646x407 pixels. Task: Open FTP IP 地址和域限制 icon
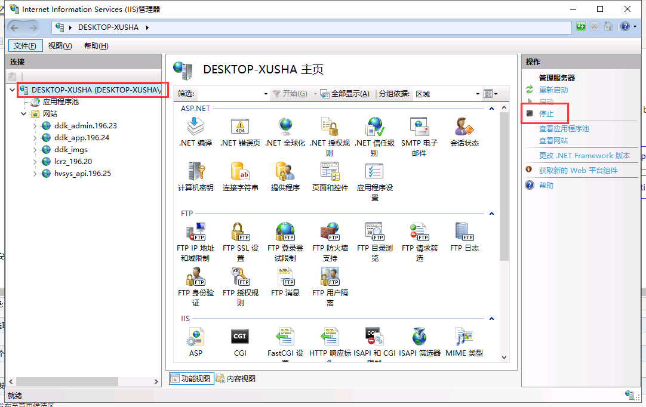pyautogui.click(x=196, y=232)
